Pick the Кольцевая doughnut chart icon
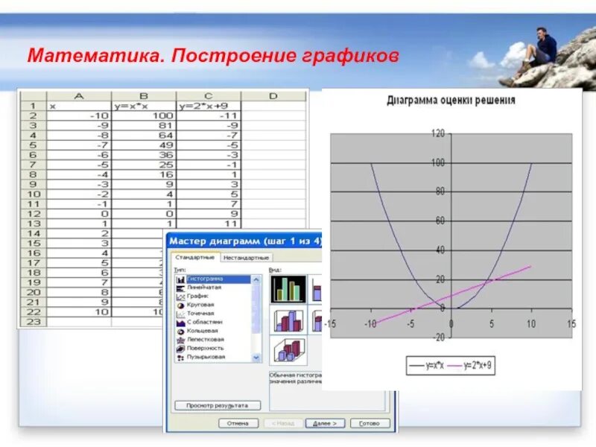The image size is (596, 447). 180,332
